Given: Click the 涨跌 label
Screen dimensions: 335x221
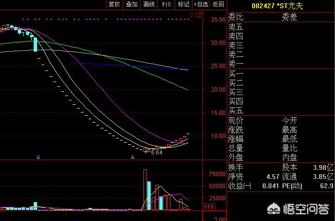Looking at the screenshot, I should click(236, 130).
